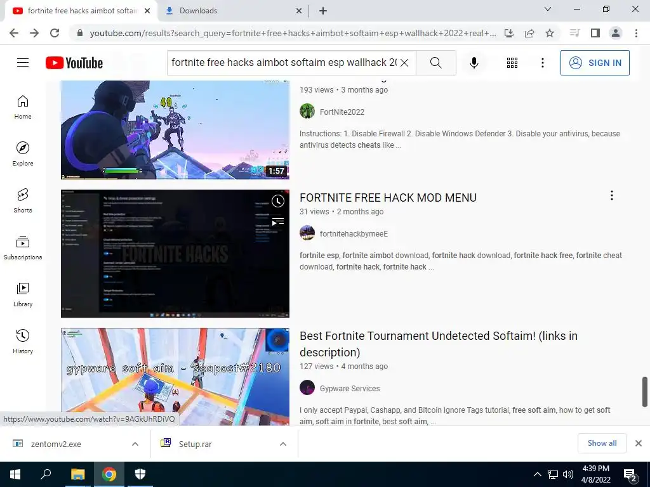The width and height of the screenshot is (650, 487).
Task: Open the notification center icon
Action: [630, 475]
